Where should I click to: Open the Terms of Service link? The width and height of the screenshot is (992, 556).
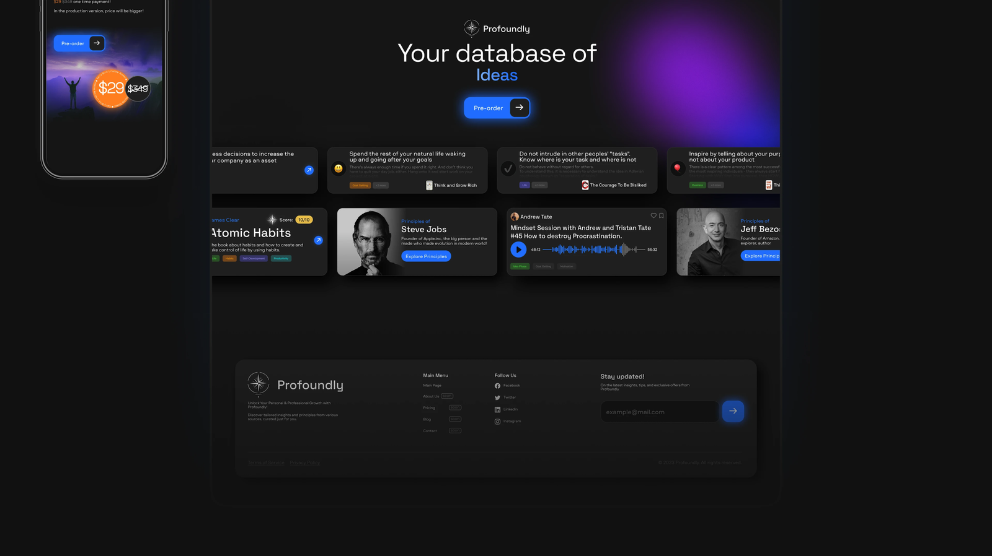[266, 463]
